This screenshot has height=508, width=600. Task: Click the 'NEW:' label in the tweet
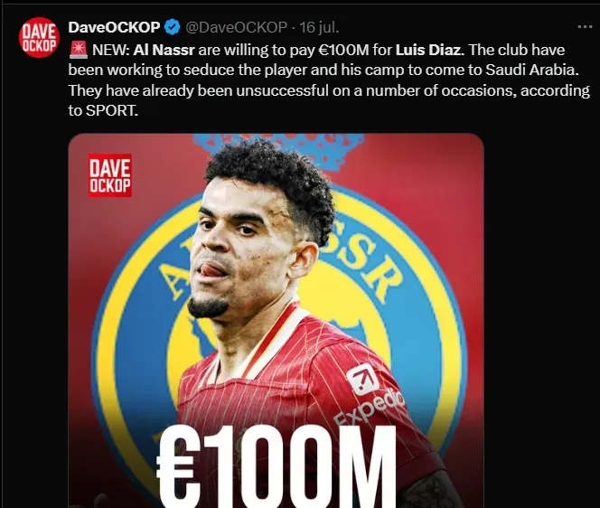point(111,50)
